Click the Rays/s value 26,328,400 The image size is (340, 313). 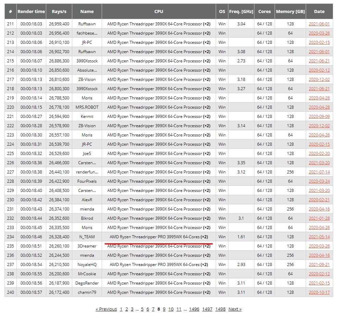point(59,237)
